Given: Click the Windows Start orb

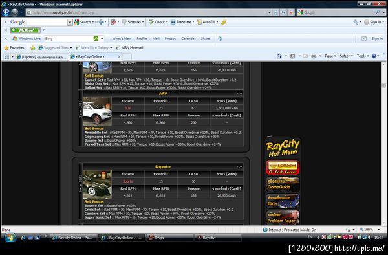Looking at the screenshot, I should tap(10, 238).
